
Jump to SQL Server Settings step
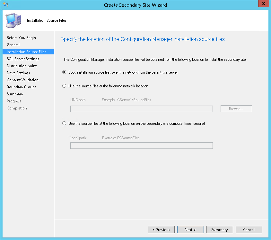[23, 59]
